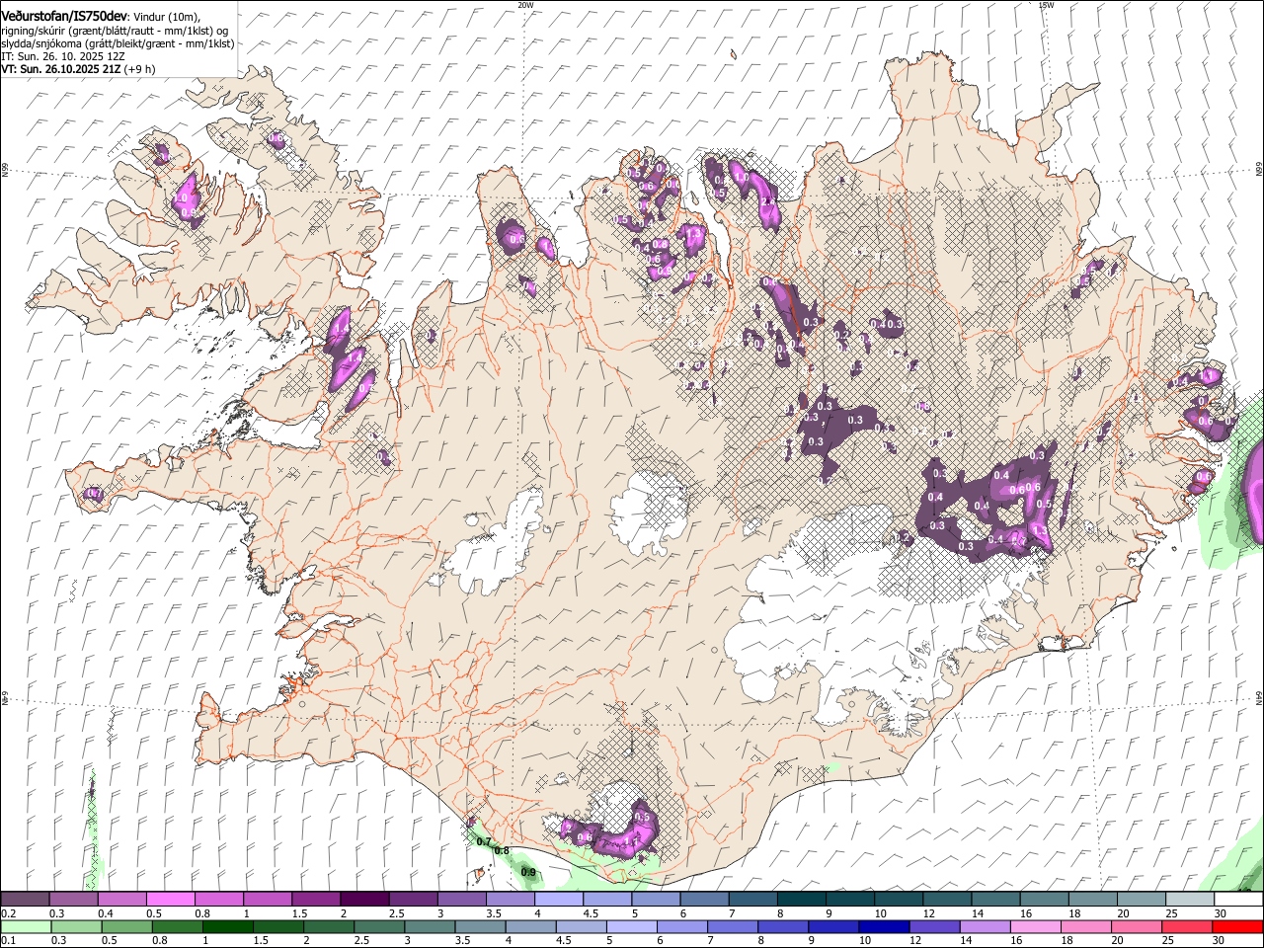
Task: Select upper scale swatch between 0.3 and 0.4
Action: click(73, 900)
